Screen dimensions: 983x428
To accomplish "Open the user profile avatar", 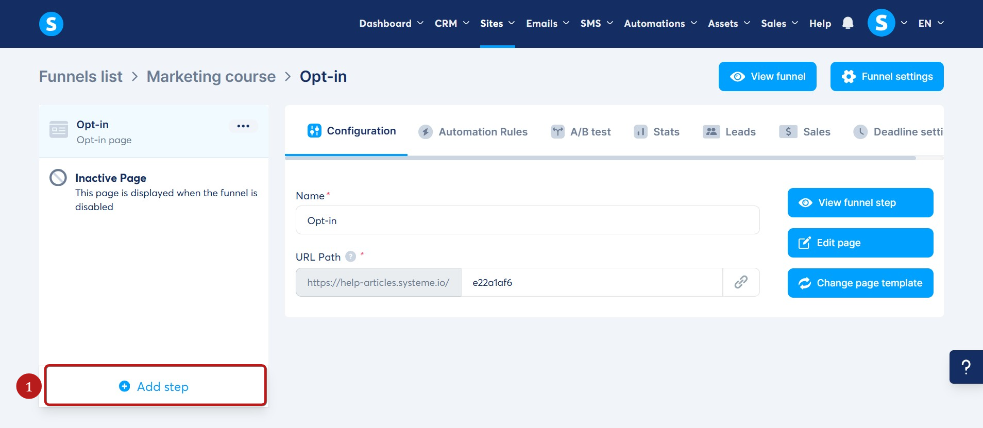I will [x=881, y=23].
